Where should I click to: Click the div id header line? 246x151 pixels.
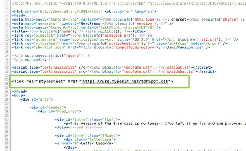coord(48,108)
